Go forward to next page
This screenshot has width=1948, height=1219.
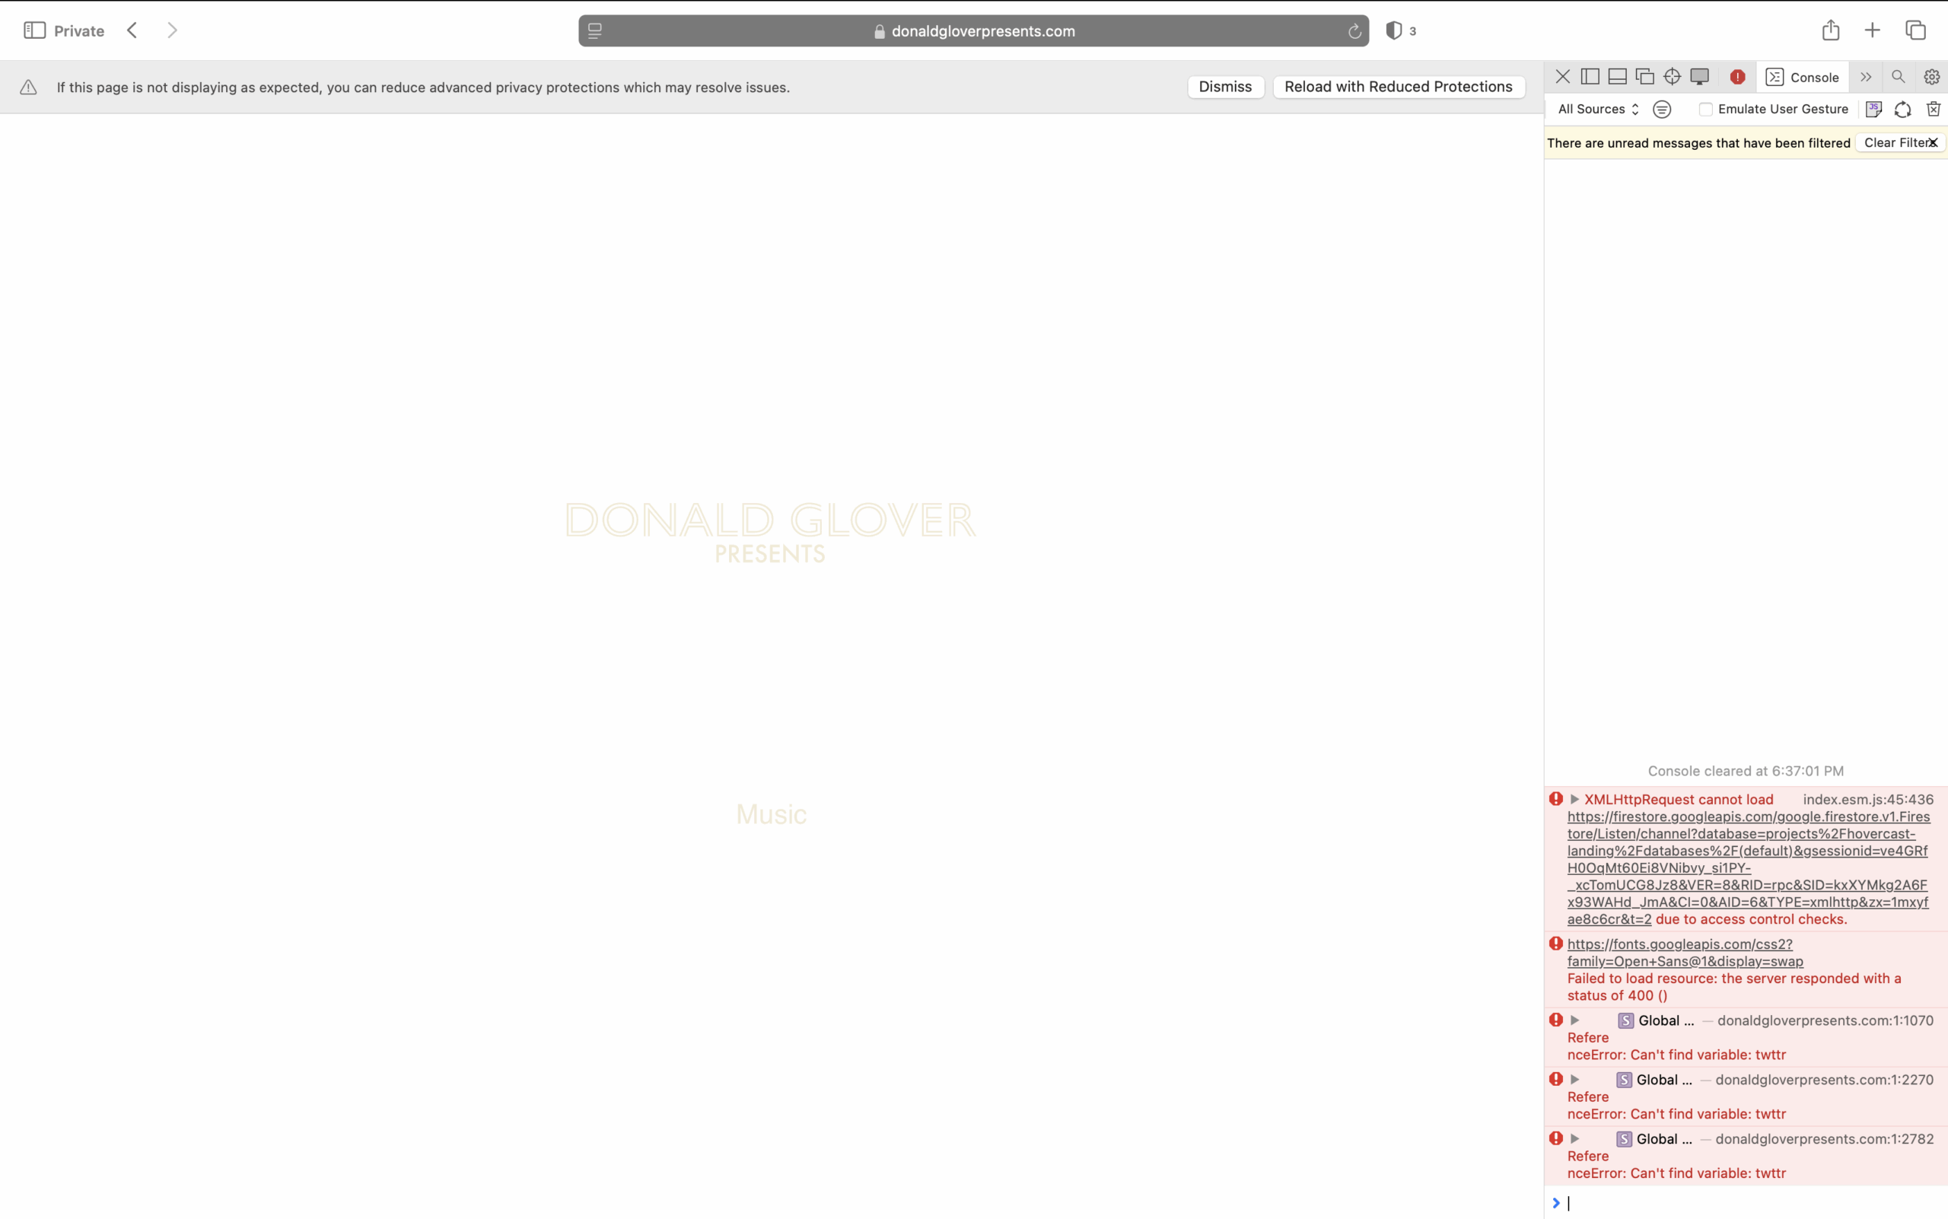[x=172, y=30]
